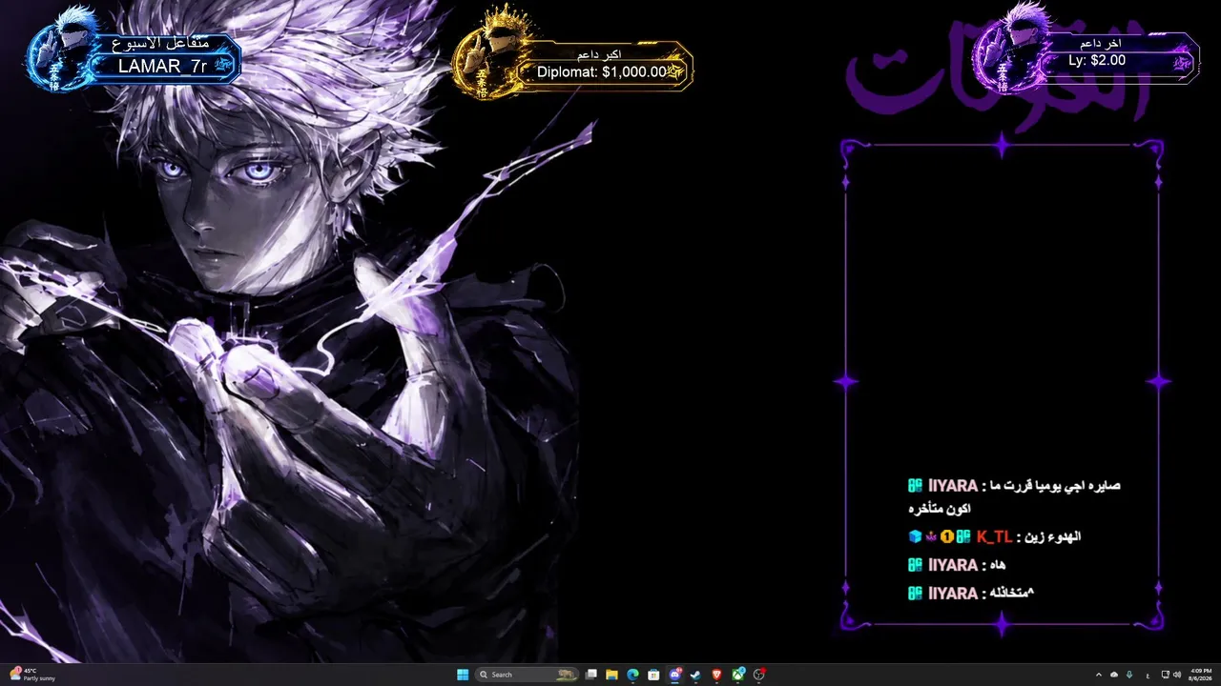
Task: Click the purple avatar beside Ly badge
Action: click(1011, 48)
